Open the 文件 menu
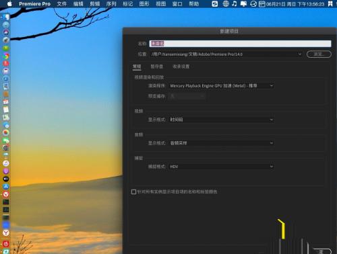The height and width of the screenshot is (254, 337). (x=61, y=4)
